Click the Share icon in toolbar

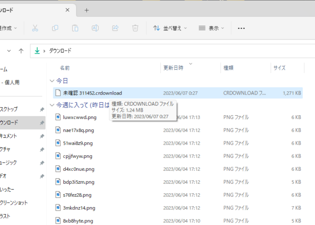pos(115,28)
